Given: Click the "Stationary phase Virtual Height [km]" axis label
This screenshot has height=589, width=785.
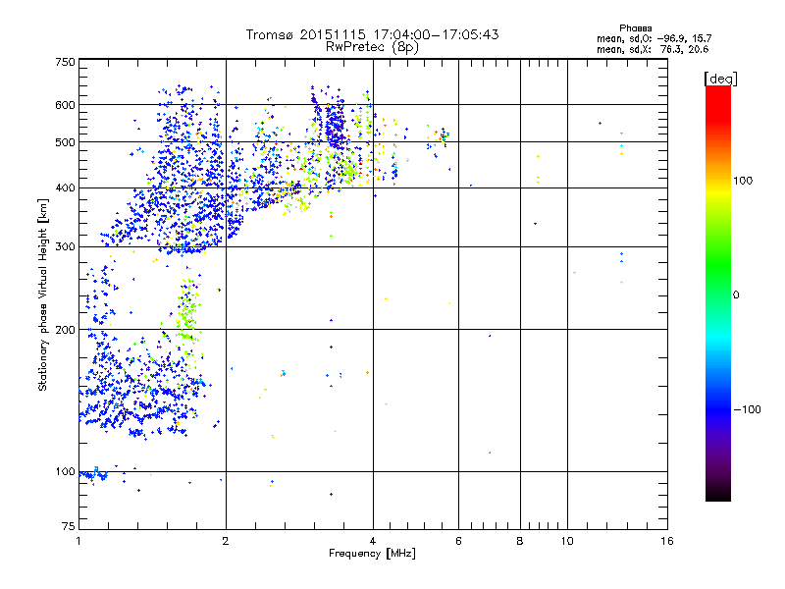Looking at the screenshot, I should (x=43, y=295).
